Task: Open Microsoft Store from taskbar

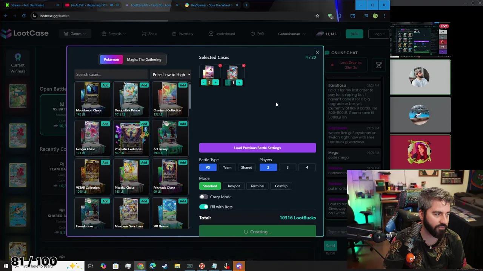Action: [115, 266]
